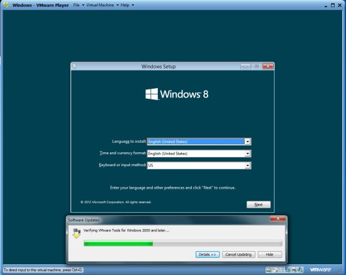
Task: Click the hard disk device icon in VMware status bar
Action: tap(269, 270)
